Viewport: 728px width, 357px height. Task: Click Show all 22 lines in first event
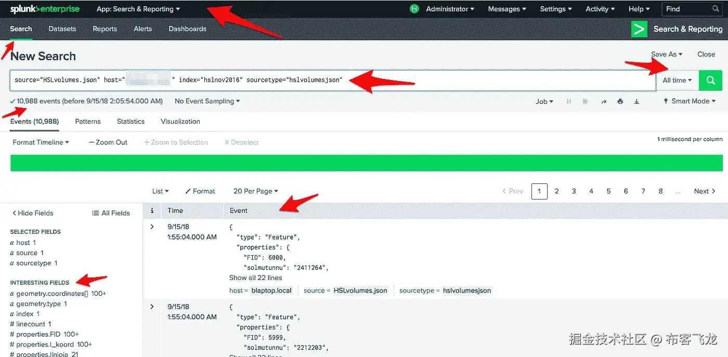tap(256, 278)
